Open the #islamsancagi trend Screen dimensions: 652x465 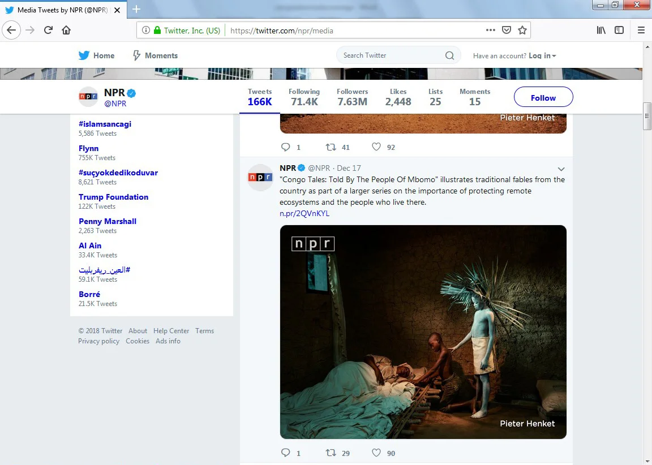[x=105, y=124]
